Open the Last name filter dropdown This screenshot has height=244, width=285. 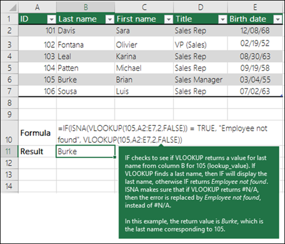click(110, 19)
